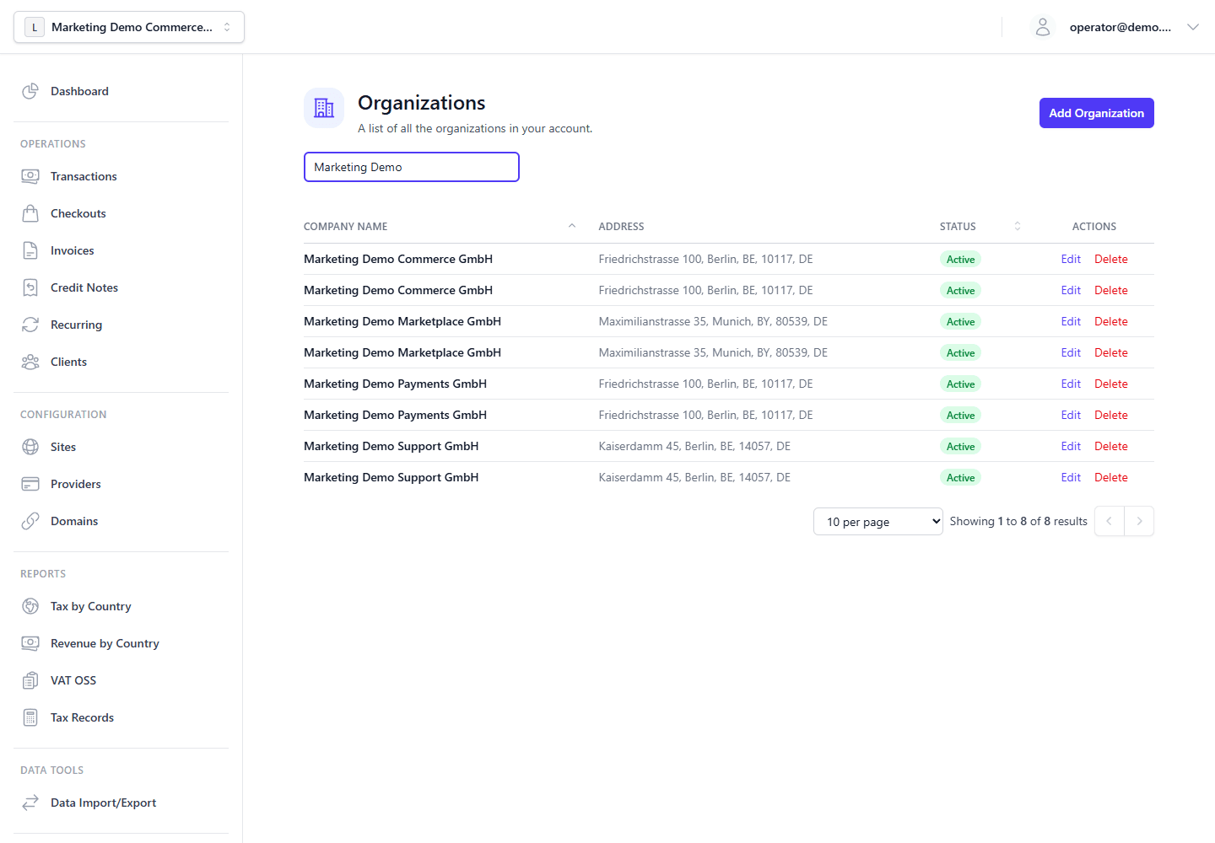Sort by Status column arrows
1215x843 pixels.
coord(1018,226)
